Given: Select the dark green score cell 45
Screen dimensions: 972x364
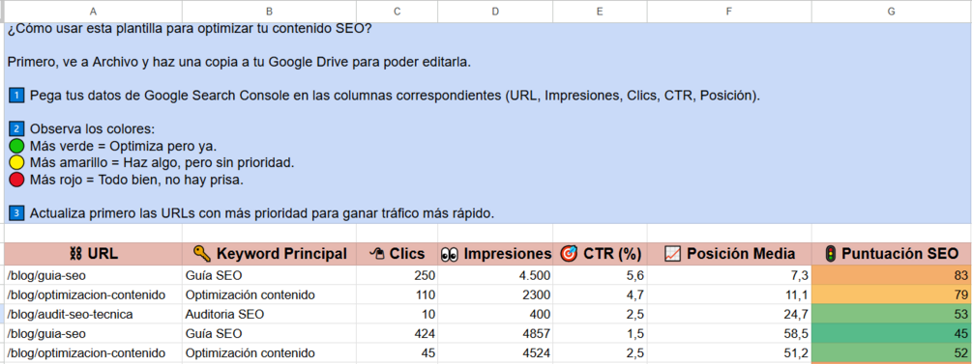Looking at the screenshot, I should coord(892,334).
